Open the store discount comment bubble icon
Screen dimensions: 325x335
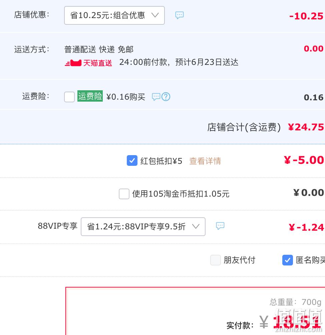179,15
